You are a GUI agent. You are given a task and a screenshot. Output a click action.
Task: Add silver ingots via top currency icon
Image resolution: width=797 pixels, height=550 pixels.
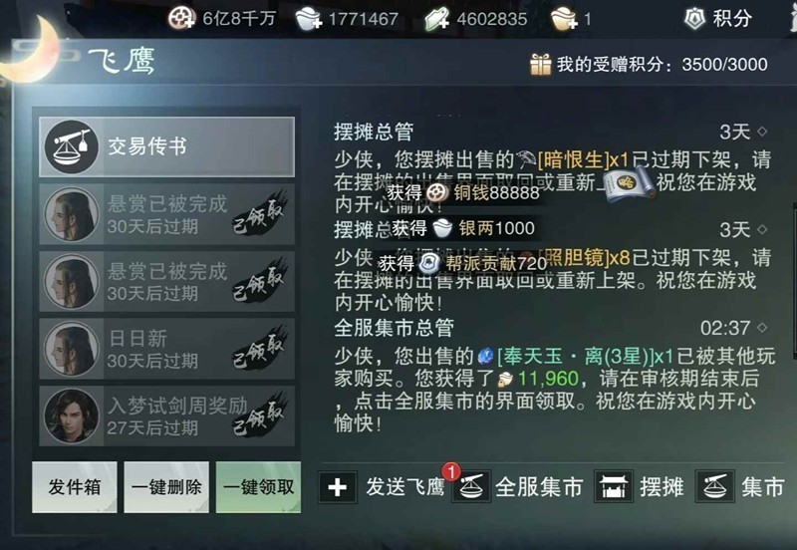(x=309, y=19)
